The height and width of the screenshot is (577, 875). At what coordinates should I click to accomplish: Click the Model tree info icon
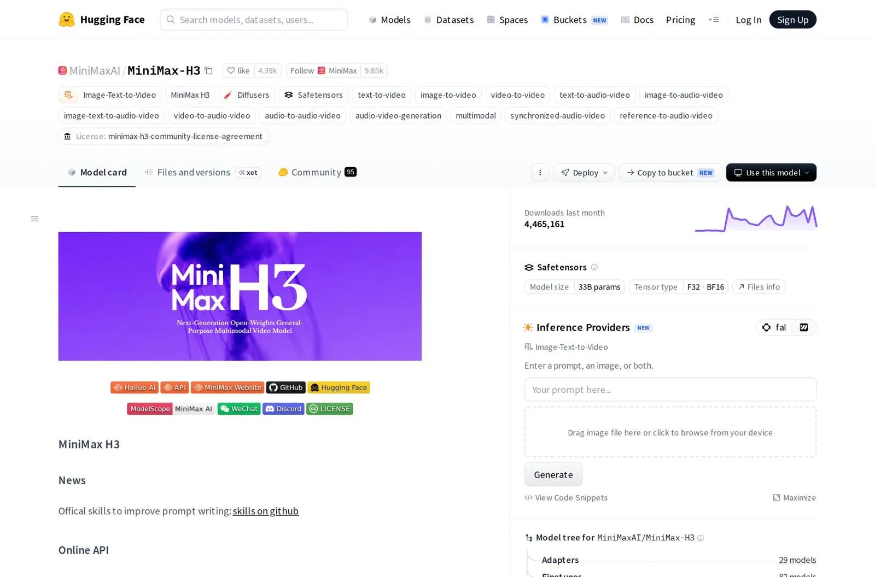[701, 538]
